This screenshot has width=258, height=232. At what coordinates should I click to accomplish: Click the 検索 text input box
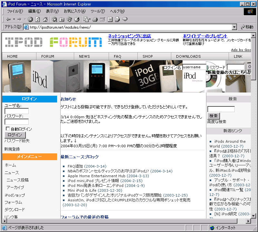coord(221,109)
